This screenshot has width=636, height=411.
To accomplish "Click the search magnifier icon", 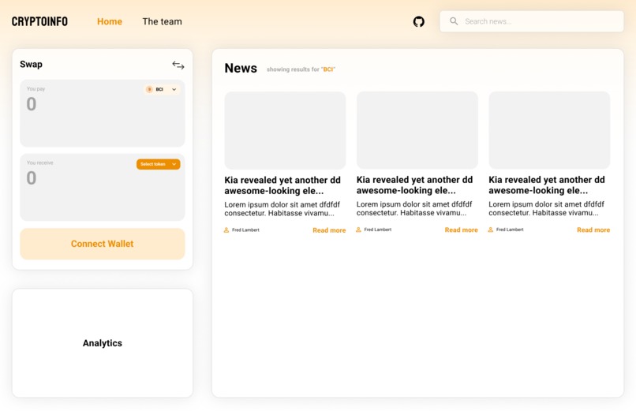I will 454,21.
